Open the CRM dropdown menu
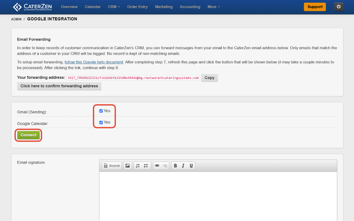The height and width of the screenshot is (221, 354). point(114,7)
